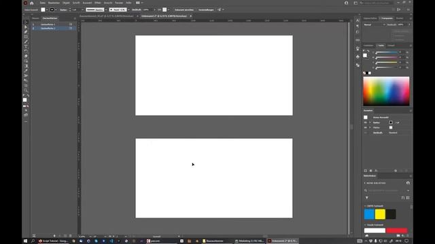Viewport: 435px width, 244px height.
Task: Click the none color swatch in color panel
Action: point(364,73)
